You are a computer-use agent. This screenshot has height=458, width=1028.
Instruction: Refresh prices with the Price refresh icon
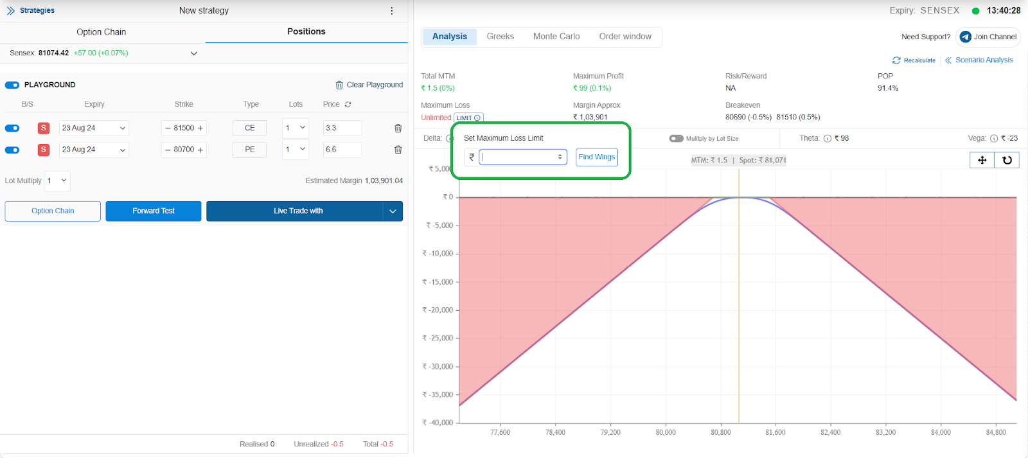[x=348, y=104]
